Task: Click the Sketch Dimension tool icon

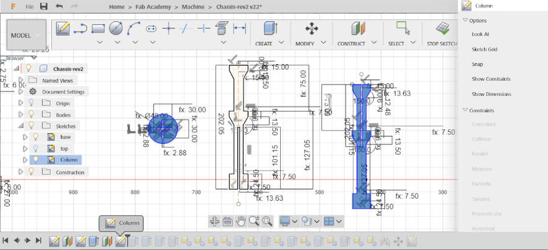Action: click(239, 28)
